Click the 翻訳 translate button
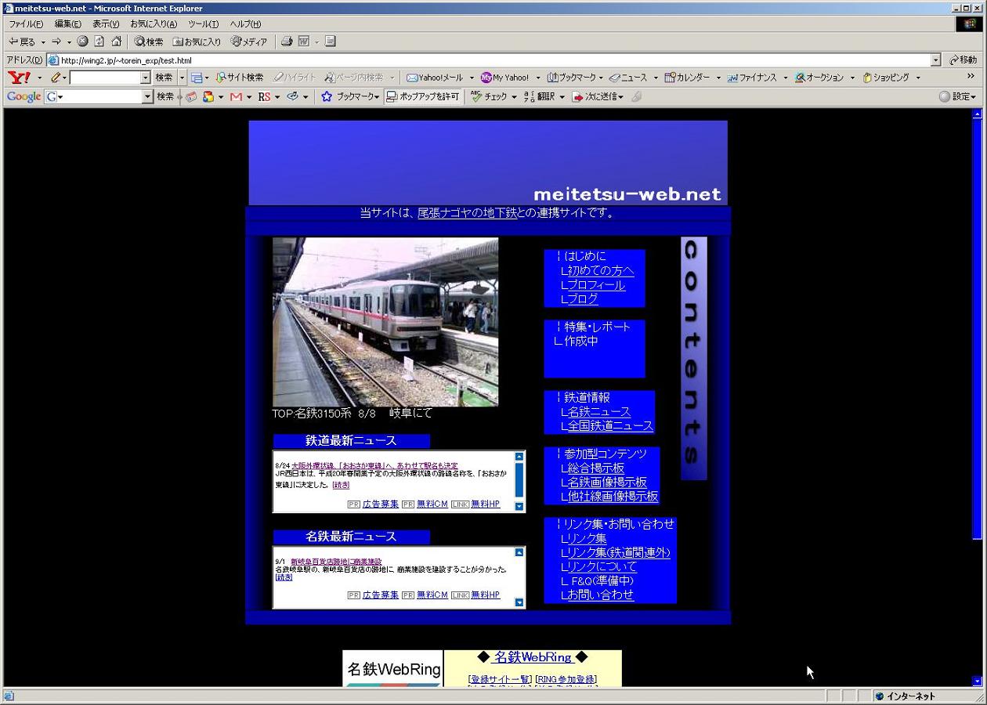 pyautogui.click(x=540, y=96)
